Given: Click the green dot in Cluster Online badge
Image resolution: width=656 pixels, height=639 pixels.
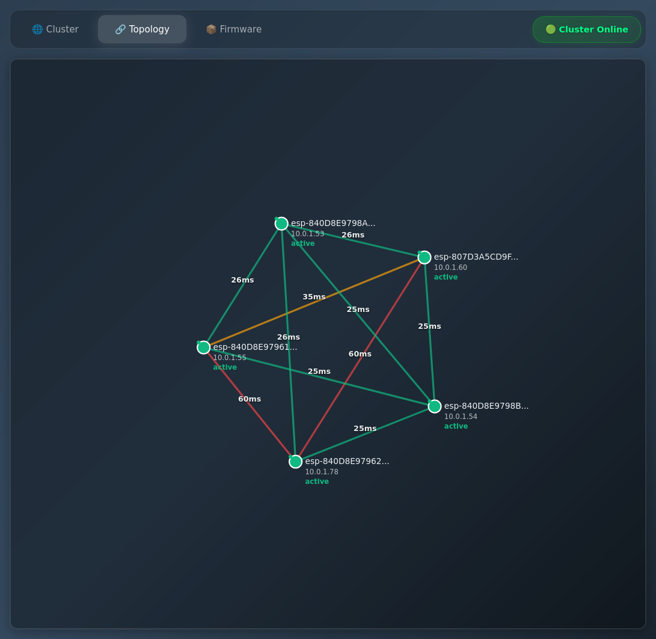Looking at the screenshot, I should pyautogui.click(x=550, y=29).
